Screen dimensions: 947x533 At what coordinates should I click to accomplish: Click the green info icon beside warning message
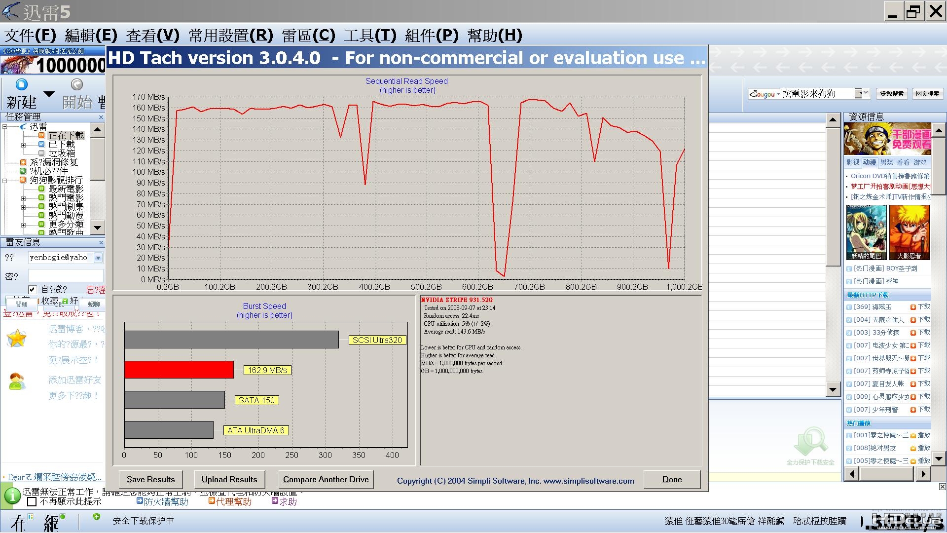click(12, 495)
